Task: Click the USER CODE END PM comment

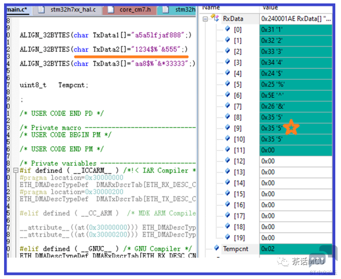Action: 62,149
